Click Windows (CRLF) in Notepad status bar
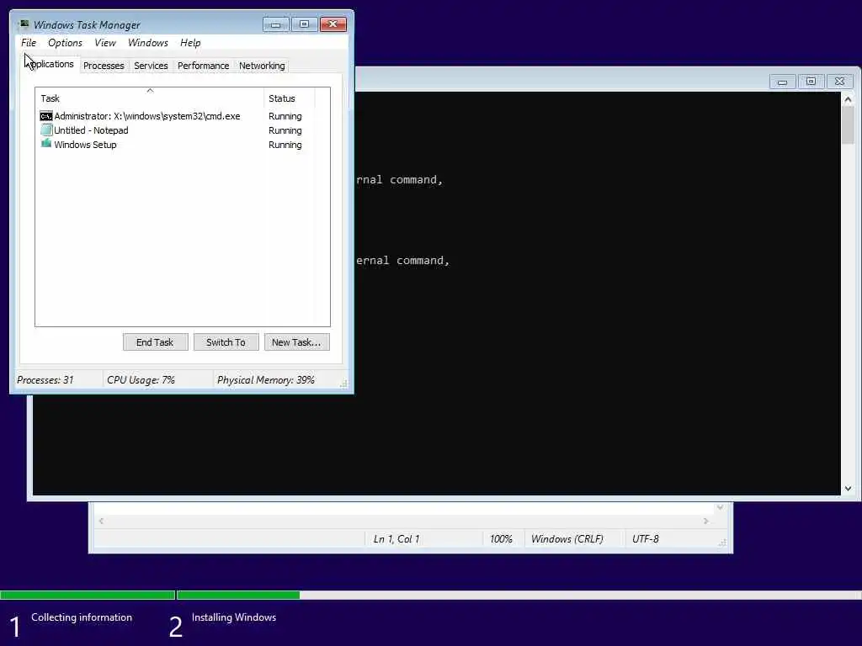 [567, 539]
